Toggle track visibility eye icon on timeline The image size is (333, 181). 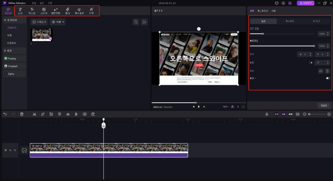pos(10,150)
